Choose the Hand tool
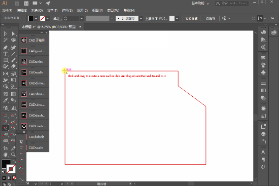 click(x=6, y=155)
